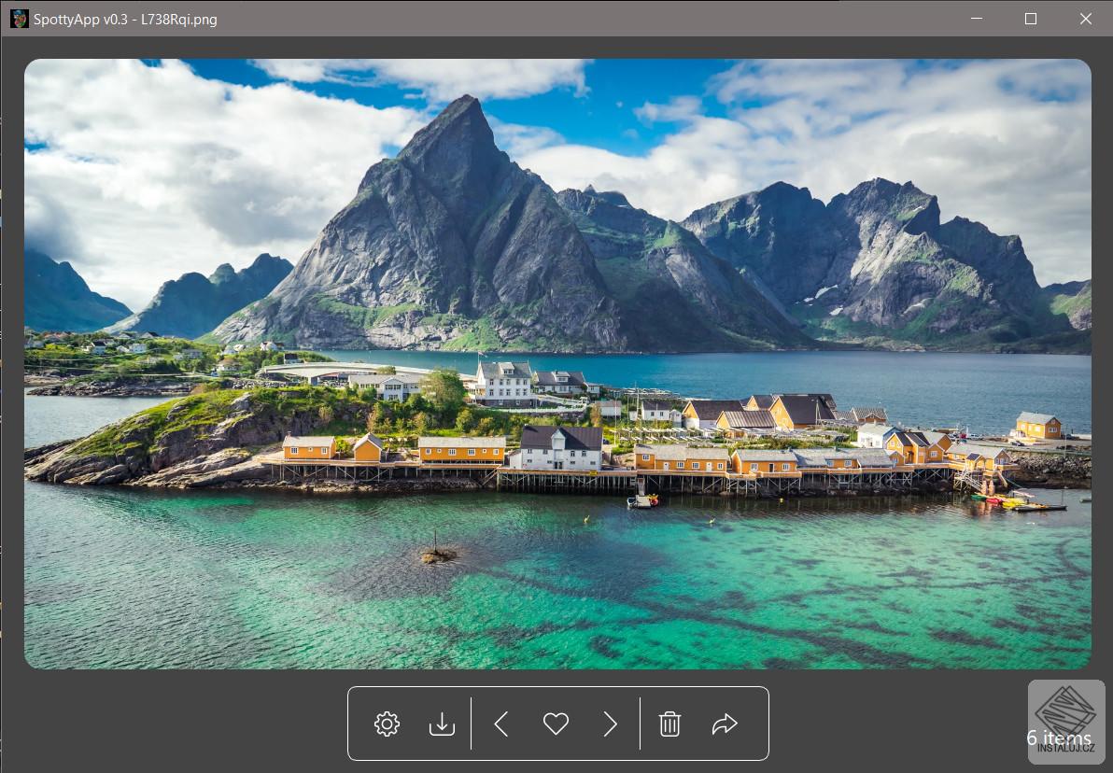Screen dimensions: 1113x773
Task: Close the SpottyApp window
Action: point(1085,19)
